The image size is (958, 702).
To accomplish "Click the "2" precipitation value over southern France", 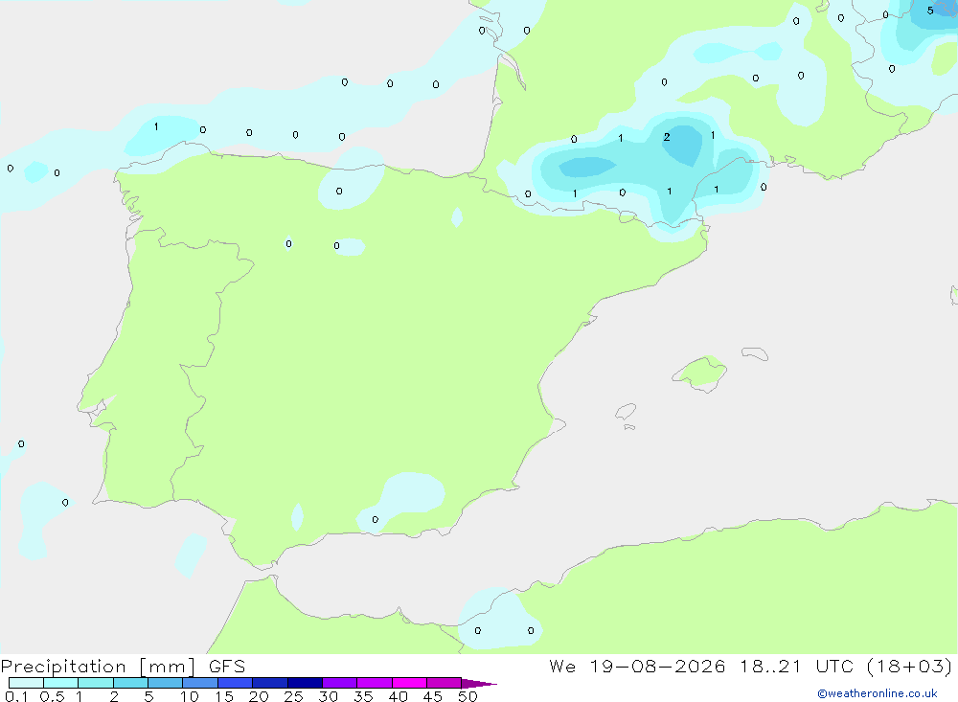I will (x=667, y=137).
